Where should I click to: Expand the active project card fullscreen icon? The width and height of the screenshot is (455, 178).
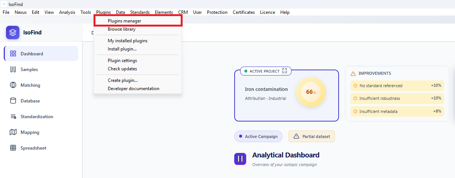coord(285,71)
